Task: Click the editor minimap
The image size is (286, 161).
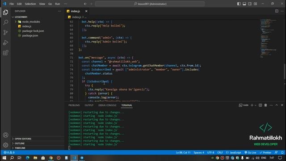Action: [269, 38]
